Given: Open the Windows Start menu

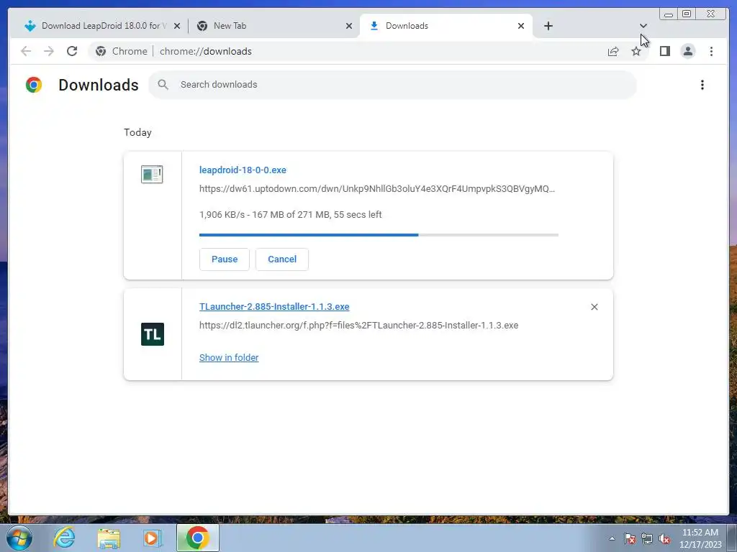Looking at the screenshot, I should click(19, 538).
